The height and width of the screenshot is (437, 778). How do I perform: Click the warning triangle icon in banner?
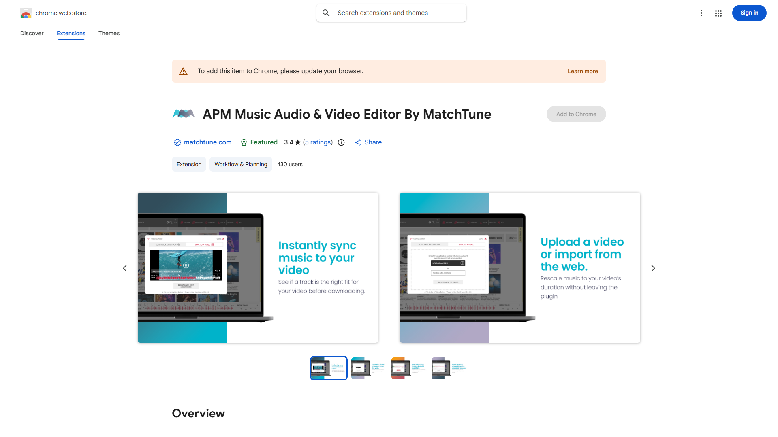[x=183, y=71]
